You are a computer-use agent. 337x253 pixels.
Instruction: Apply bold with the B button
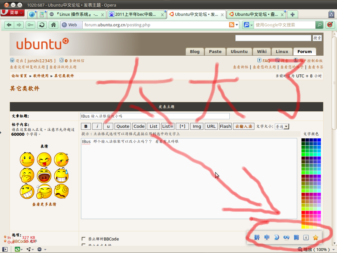86,126
